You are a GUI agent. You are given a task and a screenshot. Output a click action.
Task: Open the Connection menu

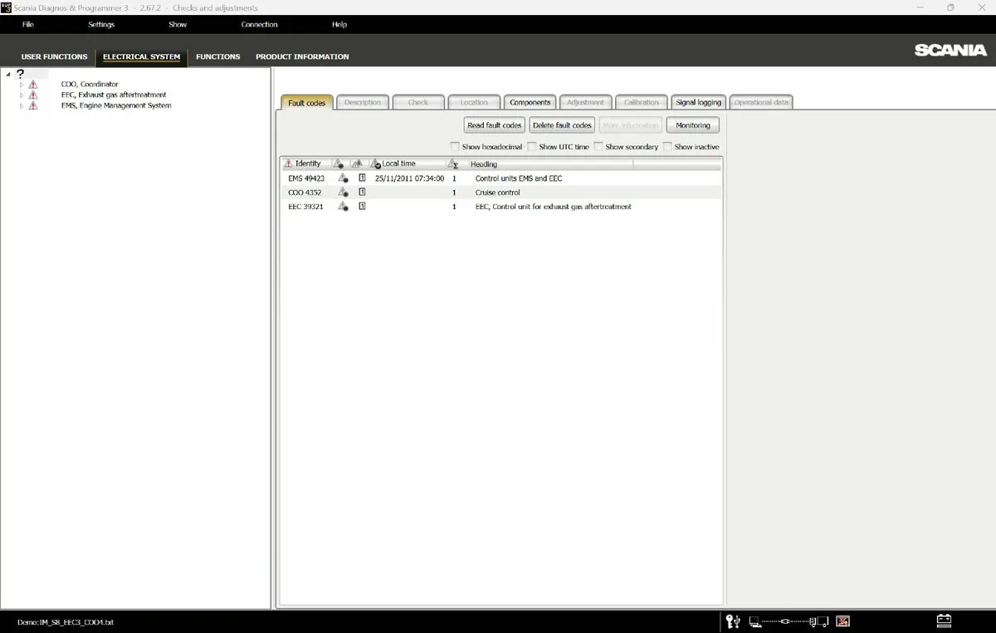259,24
